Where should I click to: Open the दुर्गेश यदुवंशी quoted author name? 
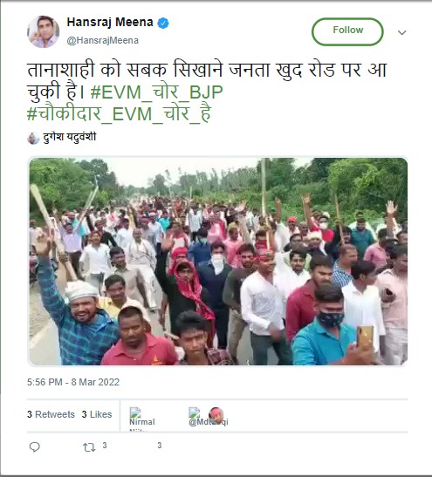(x=70, y=137)
